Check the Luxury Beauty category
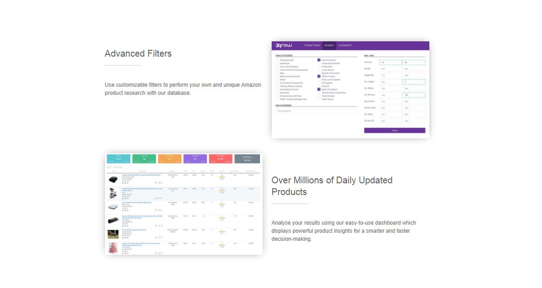 (319, 70)
